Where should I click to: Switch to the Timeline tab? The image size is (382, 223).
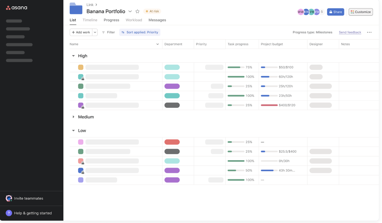(90, 20)
